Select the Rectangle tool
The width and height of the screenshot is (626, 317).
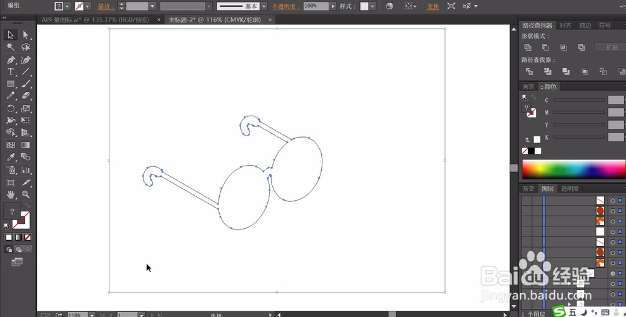pos(11,84)
